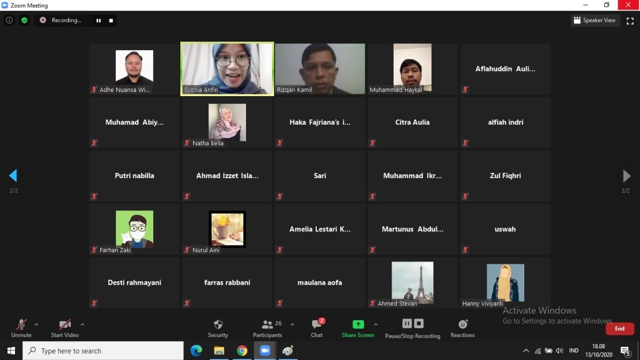
Task: Select the Desti rahmayani participant tile
Action: coord(134,283)
